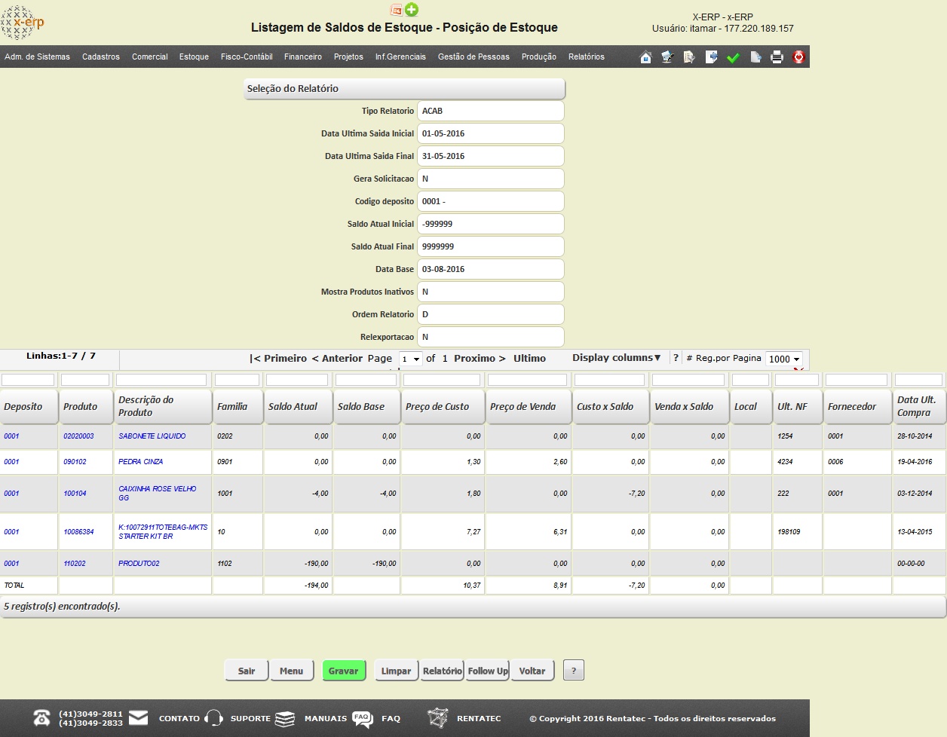
Task: Open the Produção menu
Action: click(x=539, y=57)
